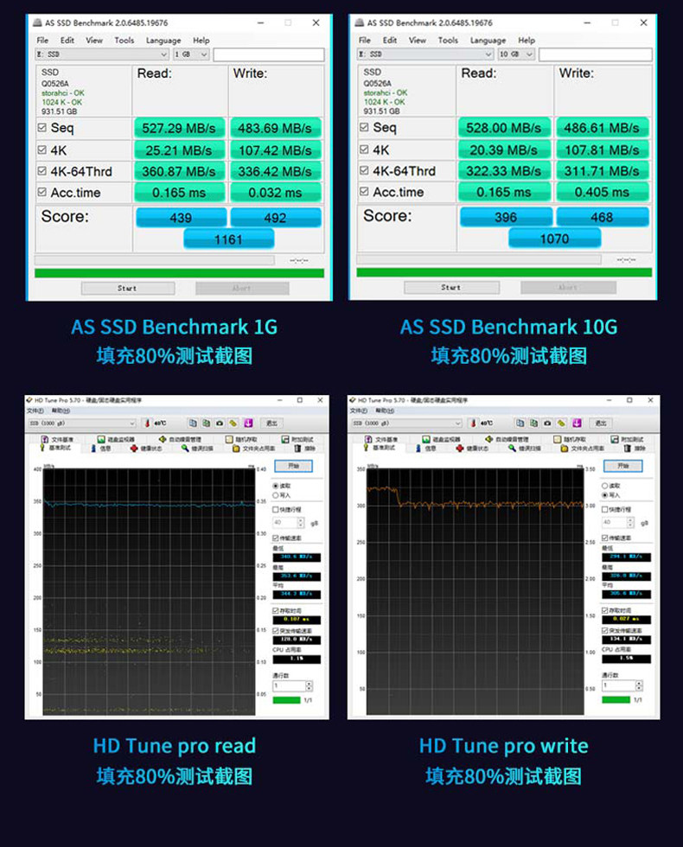Open drive dropdown in 1 GB AS SSD window

tap(102, 54)
